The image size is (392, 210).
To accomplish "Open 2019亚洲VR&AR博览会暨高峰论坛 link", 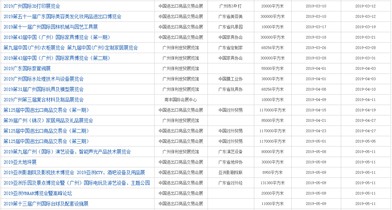I will point(38,193).
